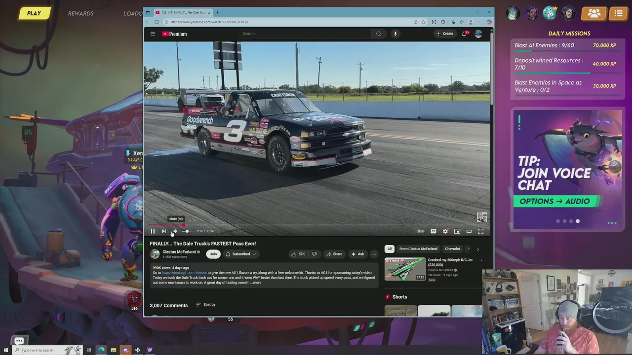Go back in browser
The width and height of the screenshot is (632, 355).
pyautogui.click(x=148, y=22)
